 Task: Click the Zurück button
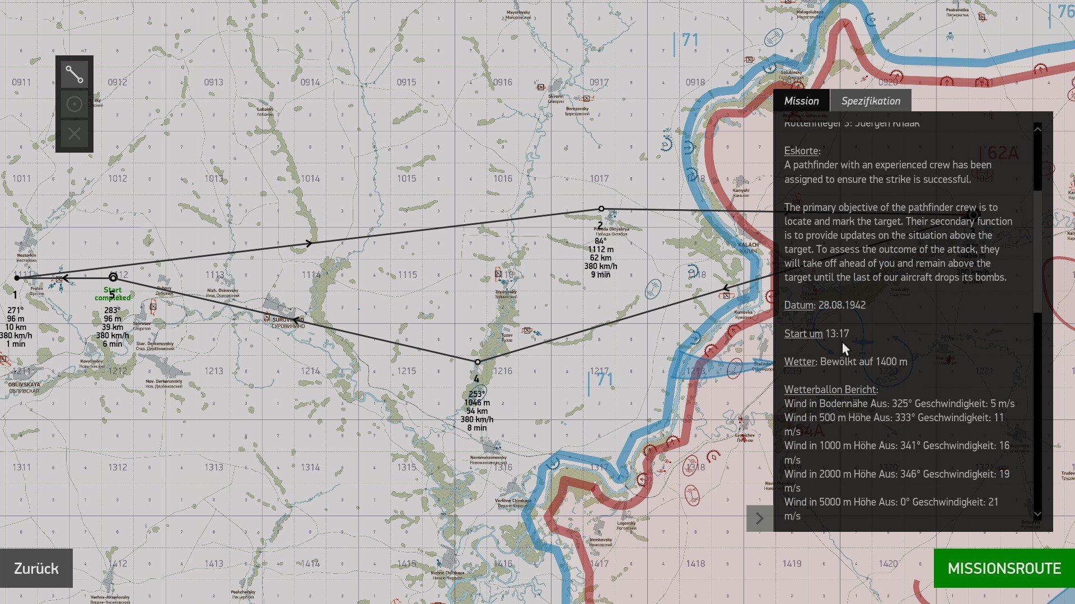(x=36, y=568)
